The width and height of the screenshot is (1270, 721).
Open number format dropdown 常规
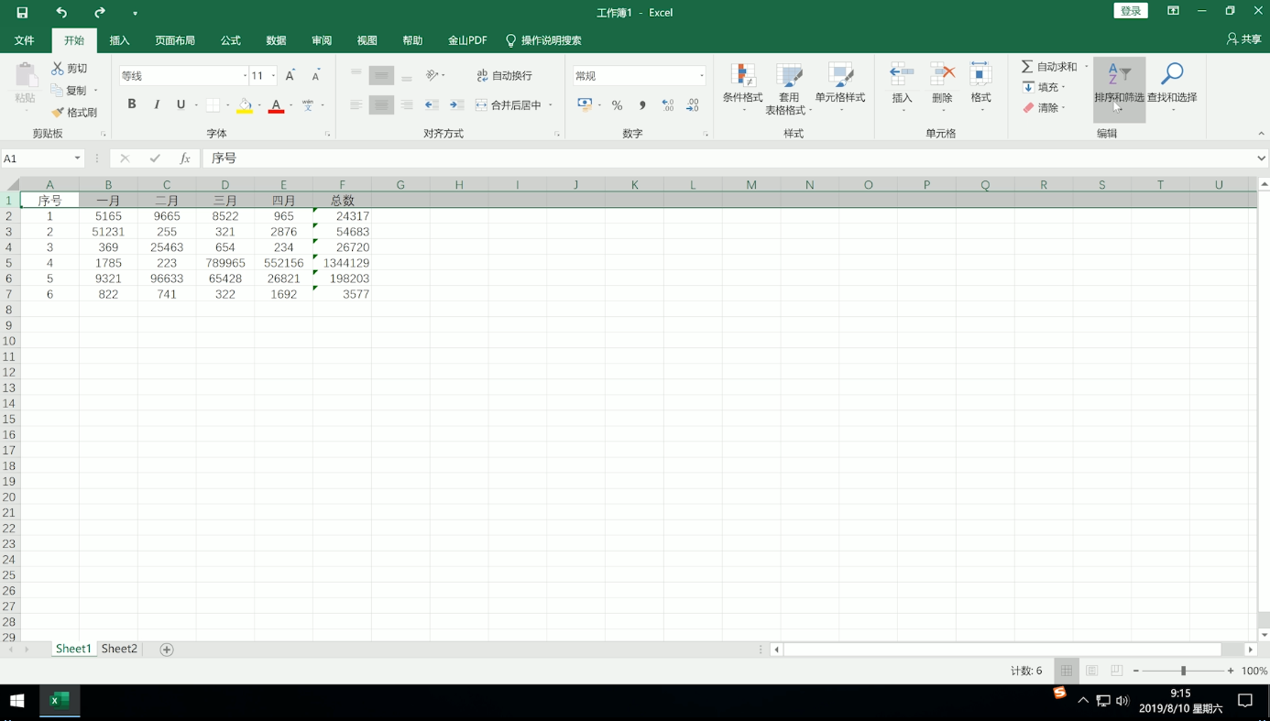701,76
